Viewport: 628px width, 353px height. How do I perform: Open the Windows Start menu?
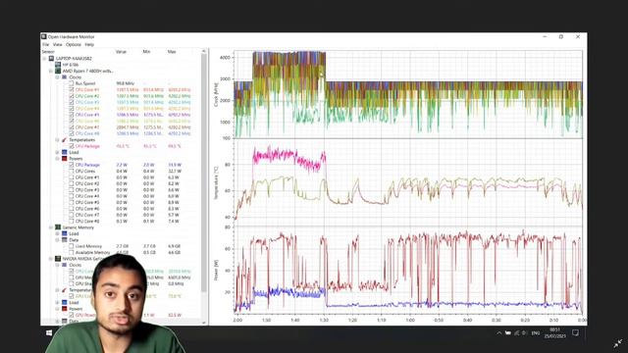[x=49, y=333]
